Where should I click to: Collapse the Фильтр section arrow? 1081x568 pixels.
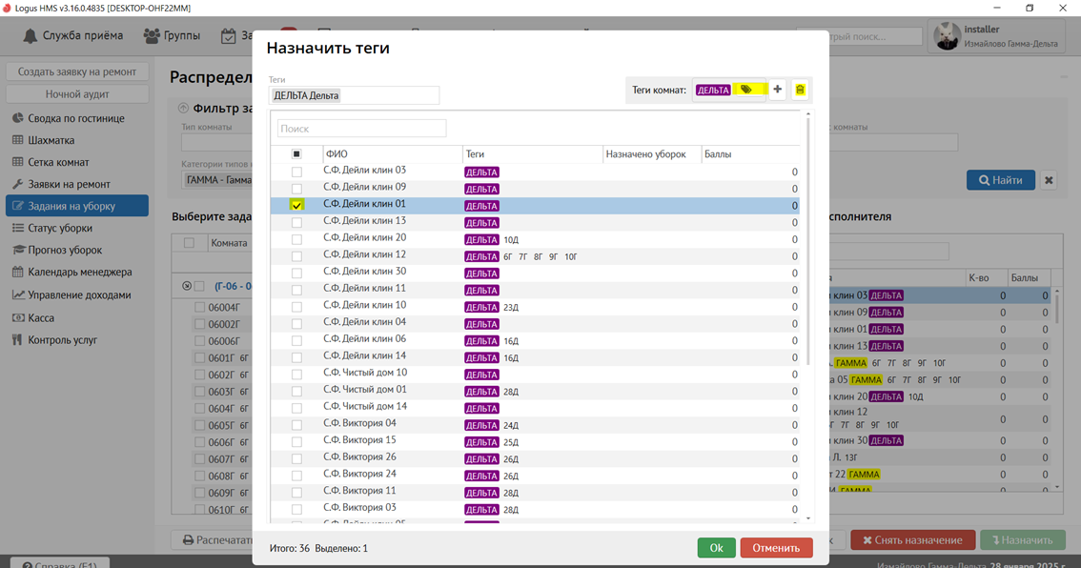tap(183, 109)
